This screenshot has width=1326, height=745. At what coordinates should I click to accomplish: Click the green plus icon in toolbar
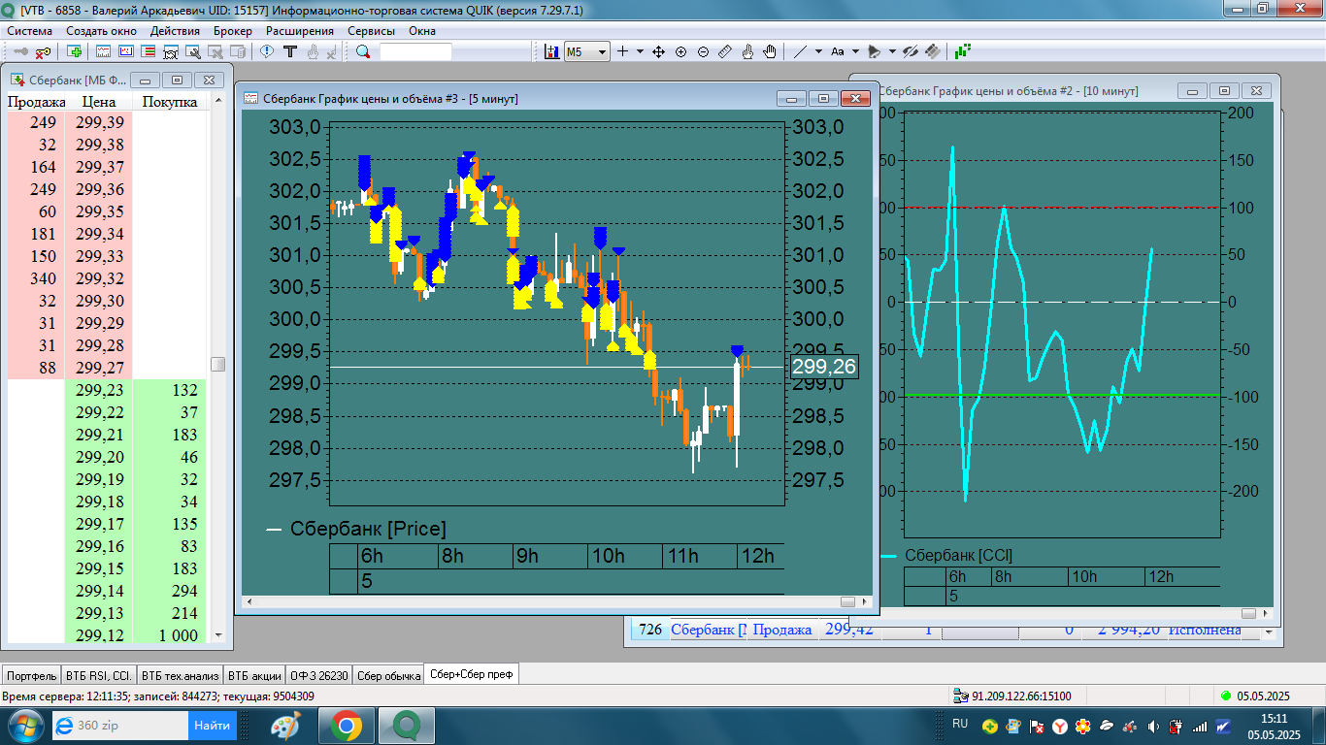pos(75,51)
